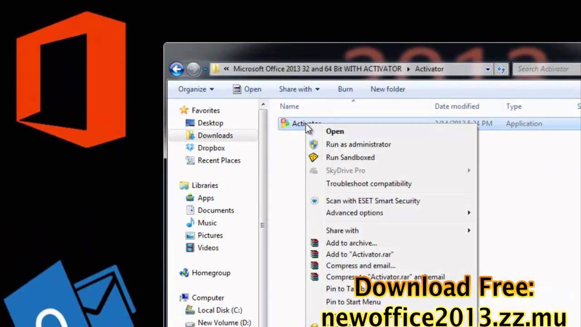Viewport: 581px width, 327px height.
Task: Select the 'Homegroup' sidebar label
Action: pyautogui.click(x=211, y=273)
